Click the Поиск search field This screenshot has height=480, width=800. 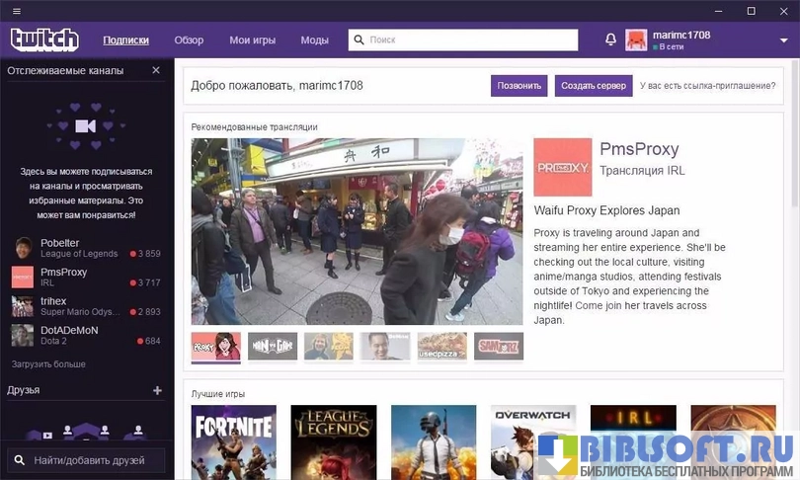[x=464, y=40]
